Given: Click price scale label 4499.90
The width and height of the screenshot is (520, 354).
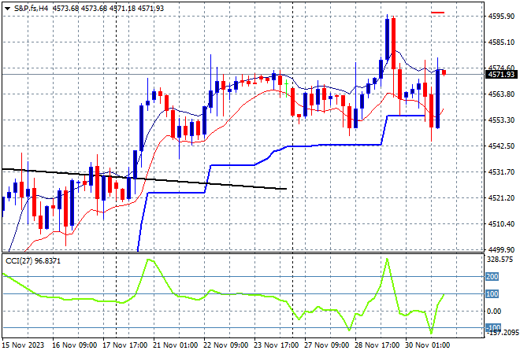Looking at the screenshot, I should 501,249.
